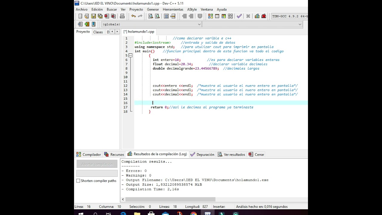Open the Herramientas menu

173,9
